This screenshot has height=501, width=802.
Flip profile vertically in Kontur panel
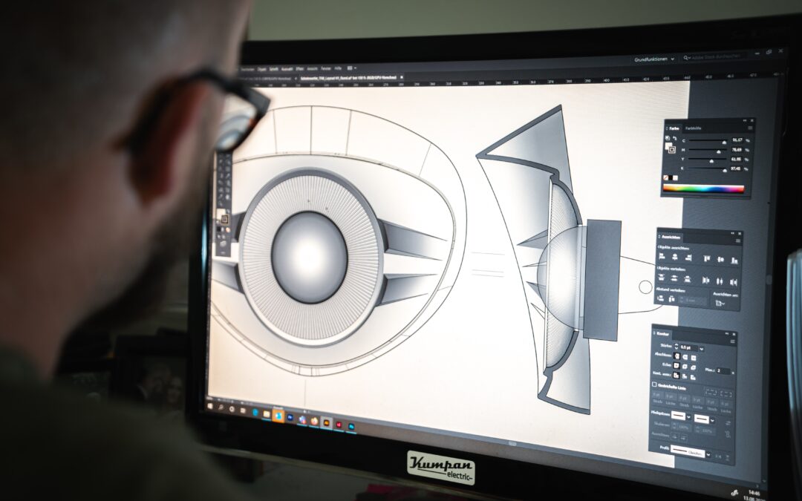(x=727, y=458)
